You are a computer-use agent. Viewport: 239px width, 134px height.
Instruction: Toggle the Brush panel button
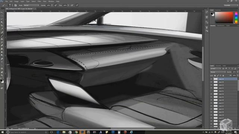tap(16, 5)
